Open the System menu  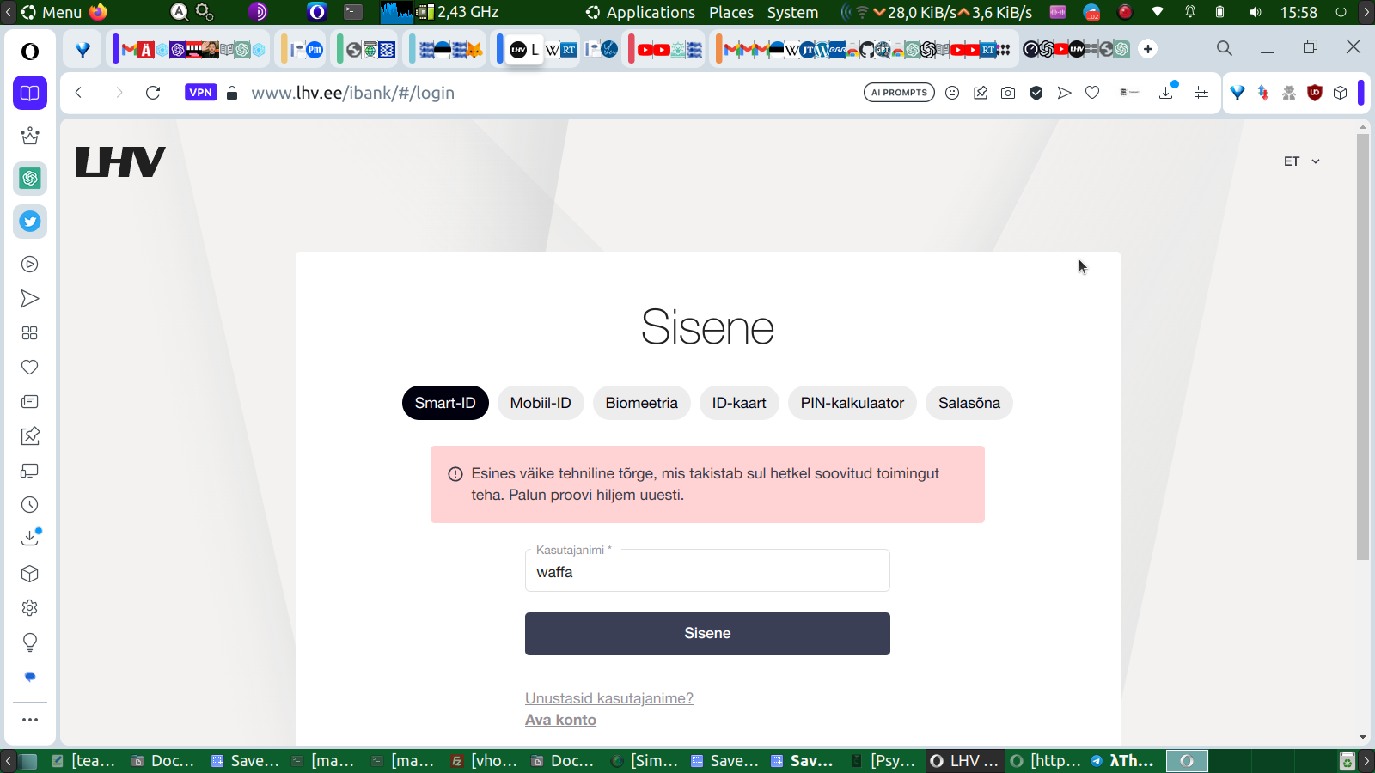(x=792, y=12)
